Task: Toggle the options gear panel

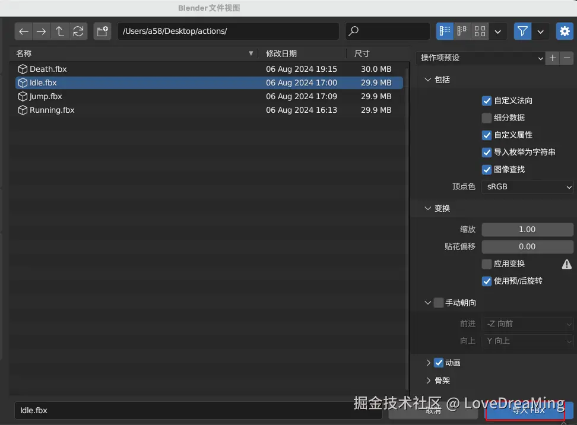Action: pyautogui.click(x=565, y=31)
